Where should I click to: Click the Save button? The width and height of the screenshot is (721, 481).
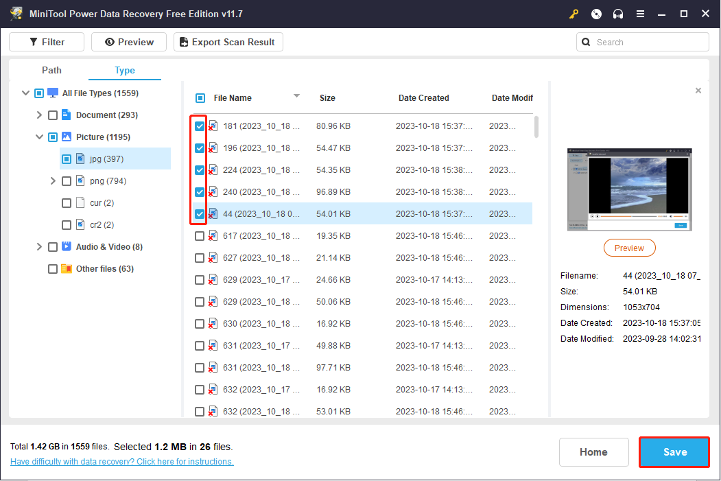pyautogui.click(x=674, y=452)
